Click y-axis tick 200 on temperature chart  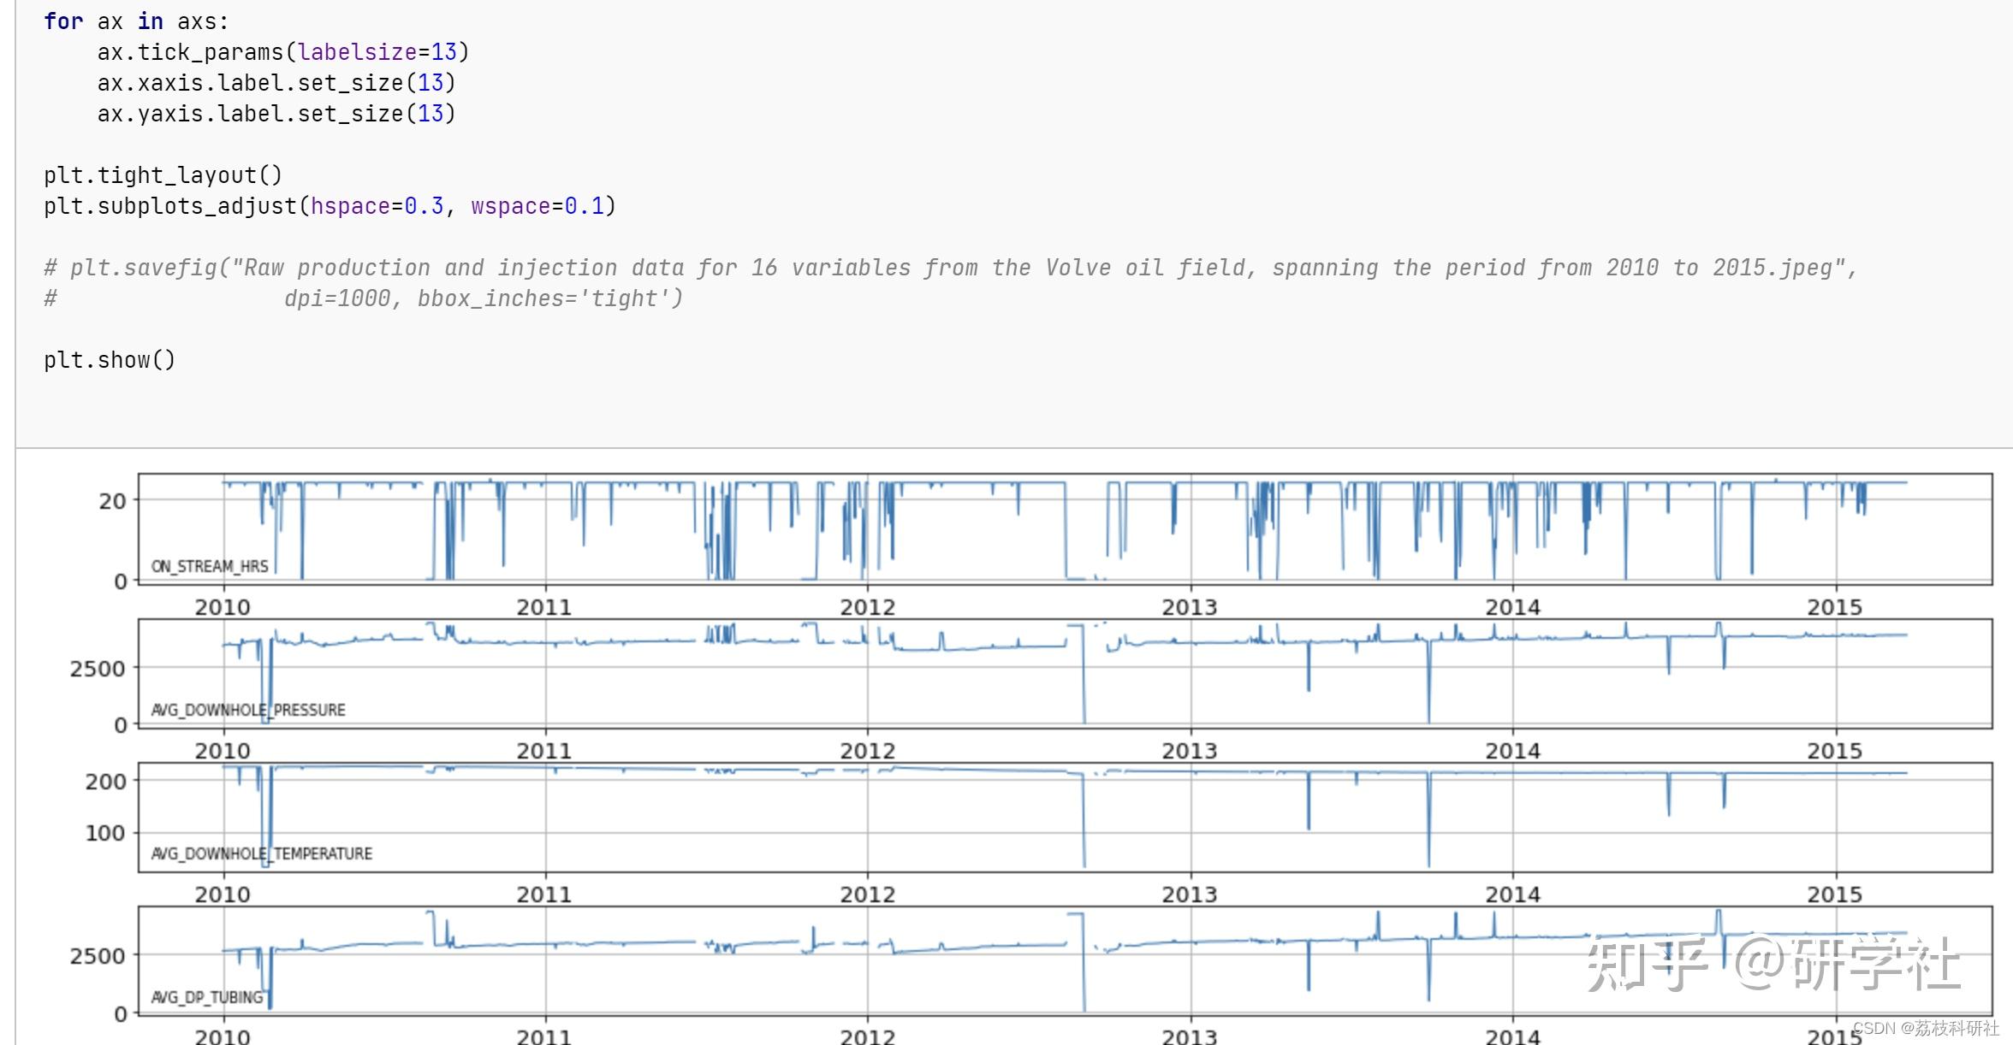105,782
